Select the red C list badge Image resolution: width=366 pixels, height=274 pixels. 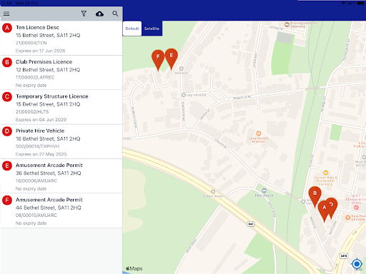pyautogui.click(x=7, y=97)
